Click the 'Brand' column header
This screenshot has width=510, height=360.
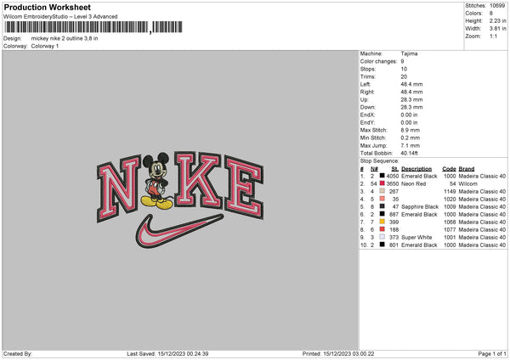[x=467, y=169]
